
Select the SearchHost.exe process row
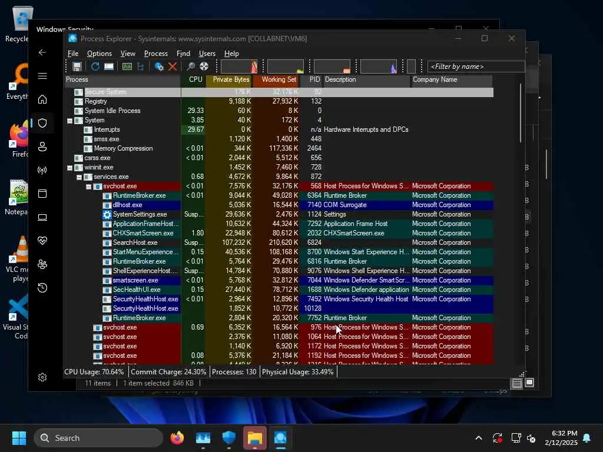pos(279,242)
